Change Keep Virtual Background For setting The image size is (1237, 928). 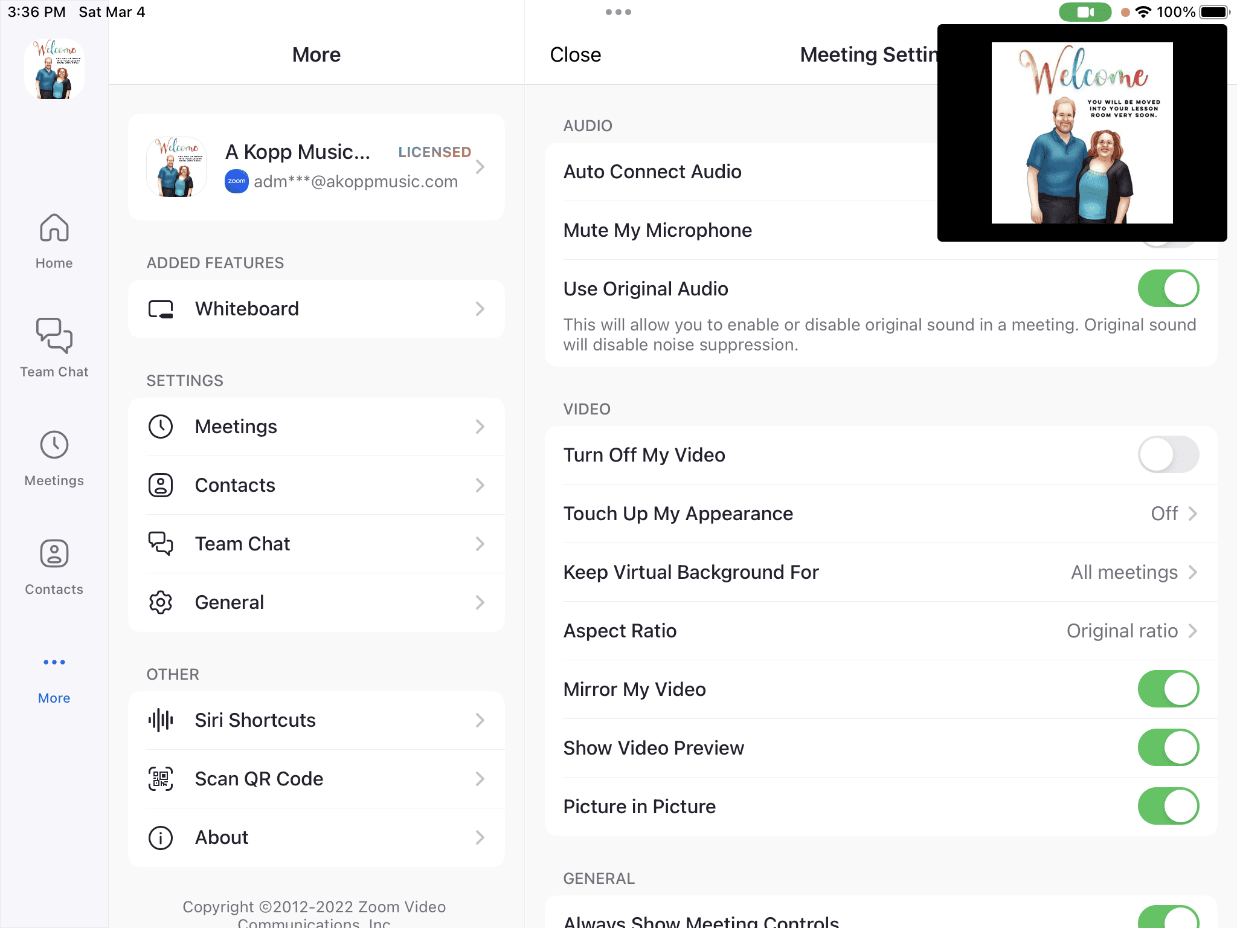[881, 572]
